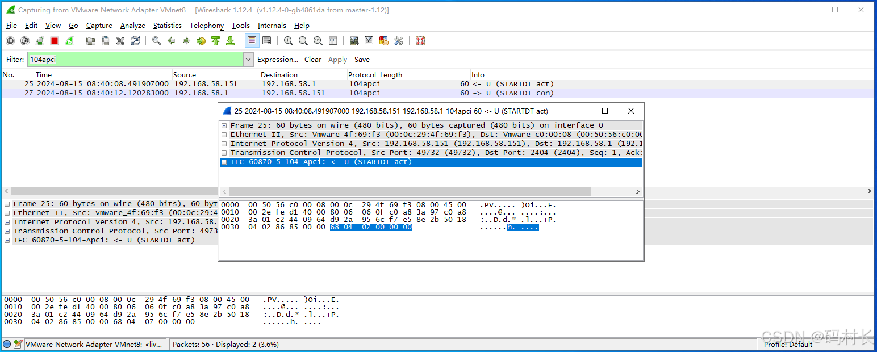Go forward in packet history
The width and height of the screenshot is (877, 352).
pos(186,41)
